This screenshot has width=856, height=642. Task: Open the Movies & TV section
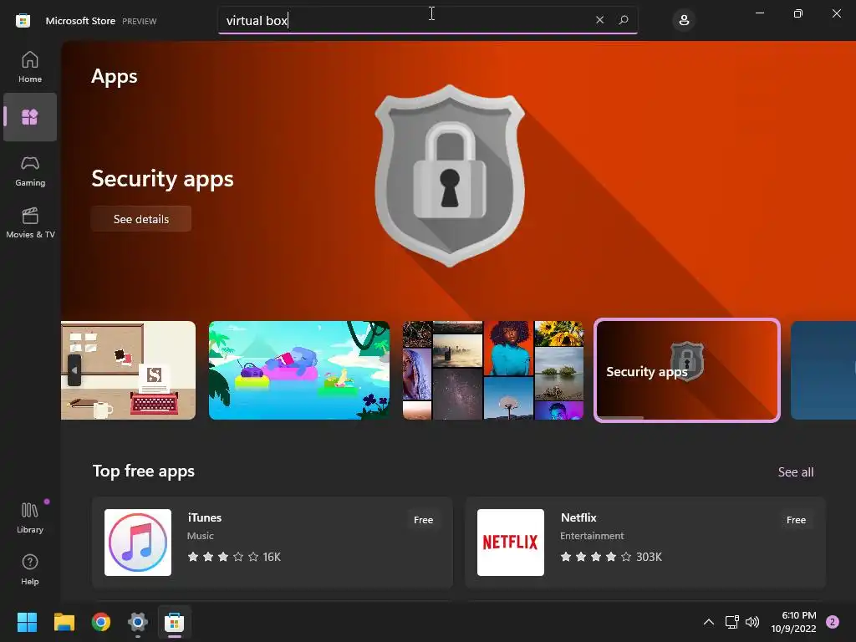click(x=30, y=222)
